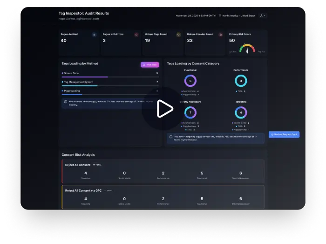Viewport: 326px width, 244px height.
Task: Click the Privacy Risk Score gauge
Action: tap(247, 49)
